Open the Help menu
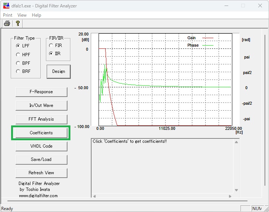Viewport: 269px width, 212px height. tap(36, 15)
